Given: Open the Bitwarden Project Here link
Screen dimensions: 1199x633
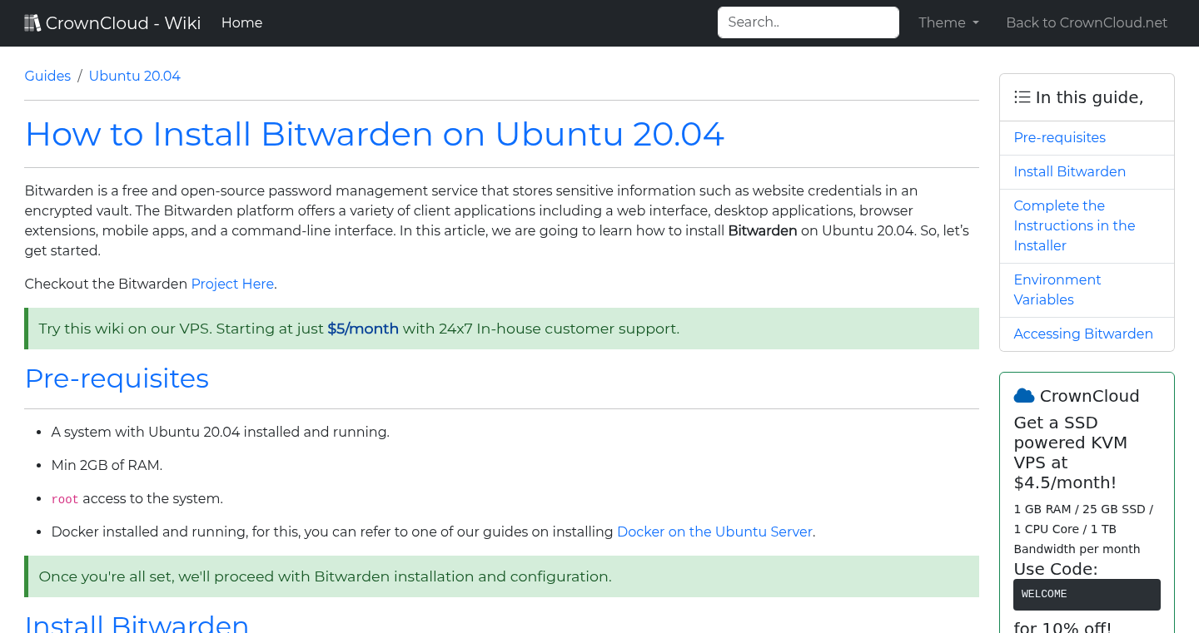Looking at the screenshot, I should [x=232, y=284].
